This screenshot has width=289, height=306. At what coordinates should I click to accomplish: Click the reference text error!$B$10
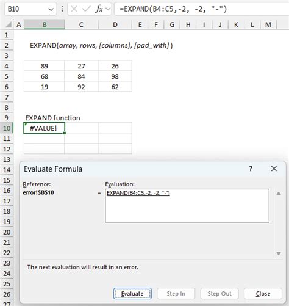tap(38, 192)
